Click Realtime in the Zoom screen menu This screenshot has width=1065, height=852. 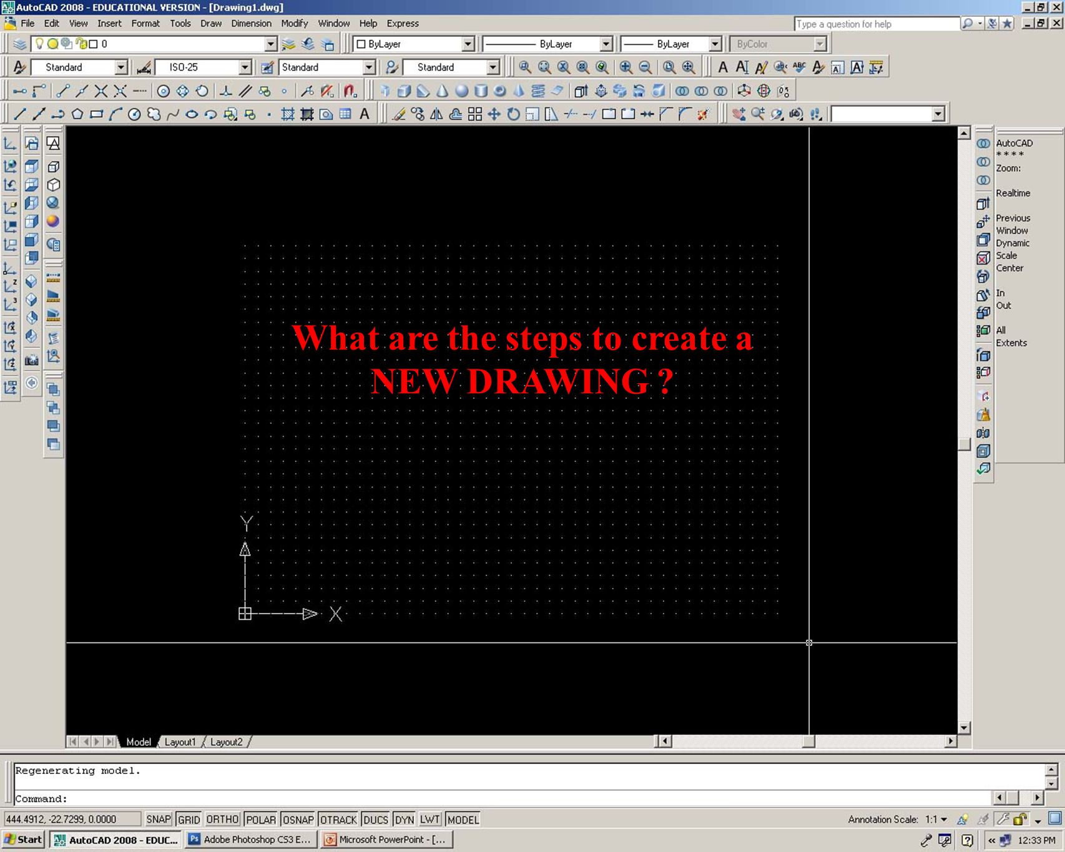pos(1013,193)
